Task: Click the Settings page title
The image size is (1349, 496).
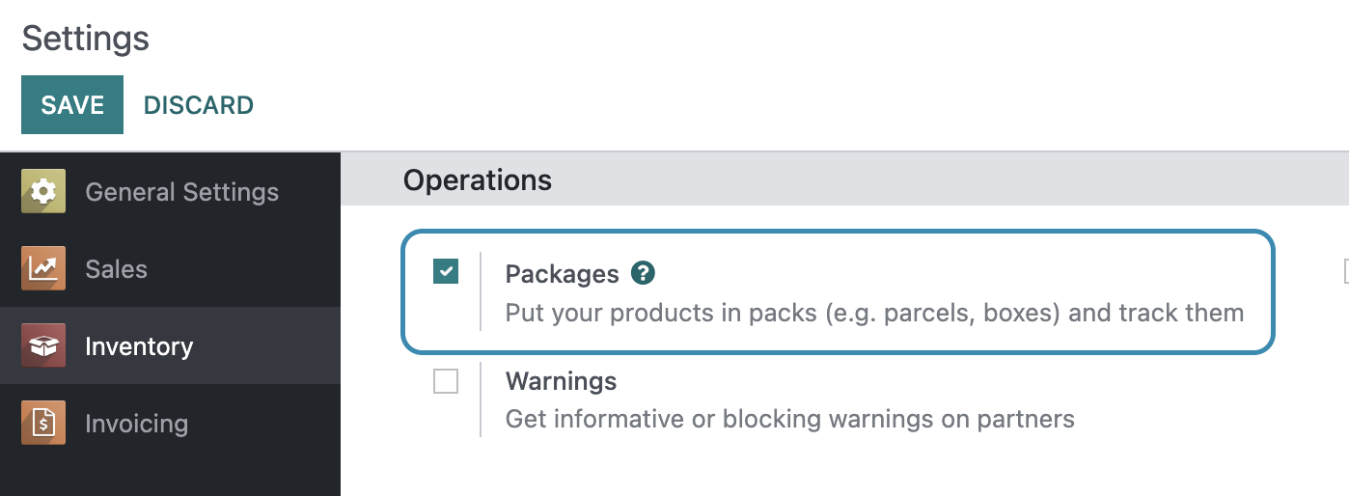Action: 85,39
